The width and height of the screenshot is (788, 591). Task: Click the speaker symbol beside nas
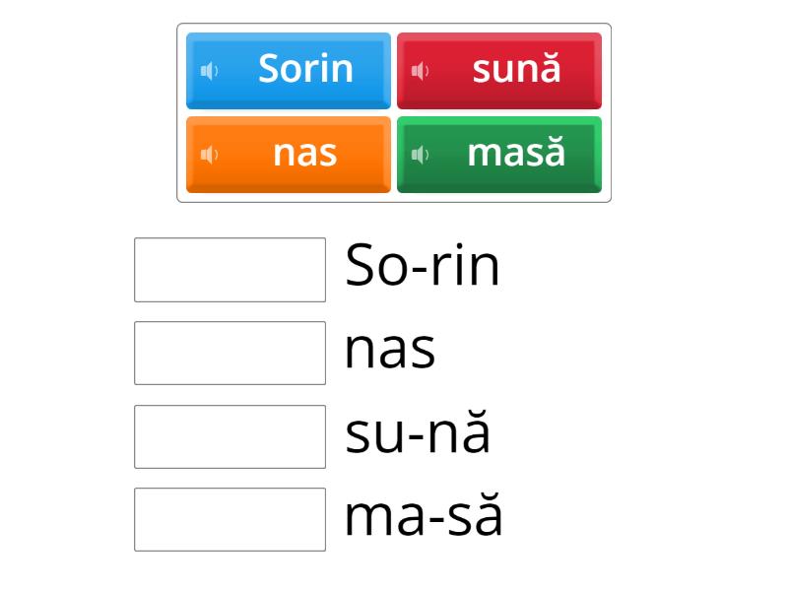pyautogui.click(x=210, y=154)
